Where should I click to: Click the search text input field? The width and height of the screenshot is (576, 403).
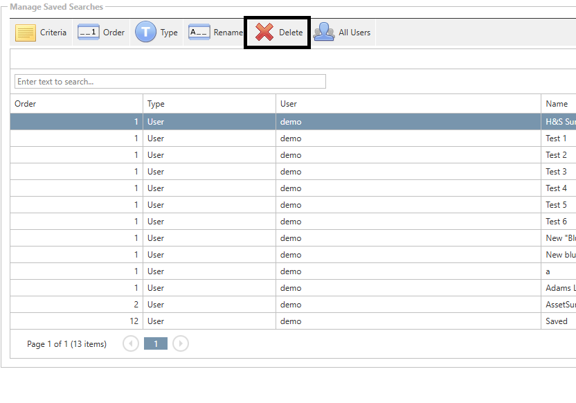coord(170,82)
